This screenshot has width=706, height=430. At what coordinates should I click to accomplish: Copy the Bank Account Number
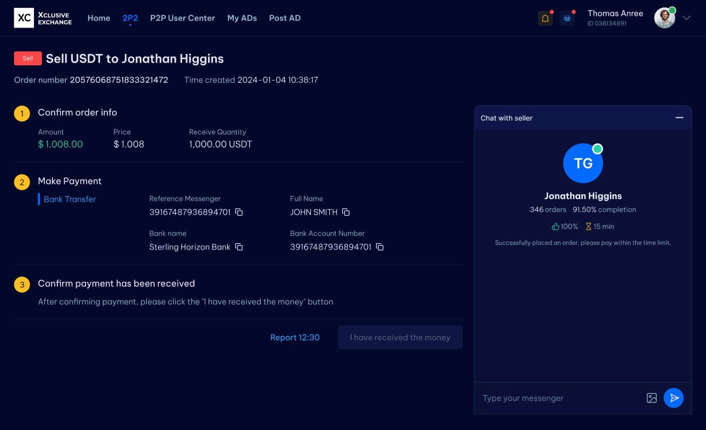click(379, 247)
